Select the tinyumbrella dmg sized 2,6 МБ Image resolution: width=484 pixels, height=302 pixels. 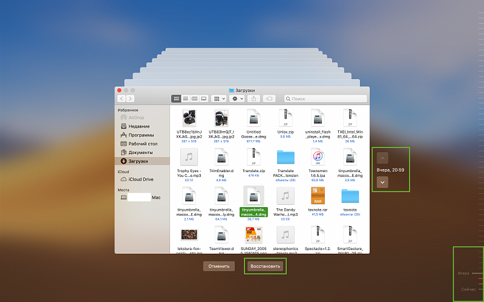point(350,157)
